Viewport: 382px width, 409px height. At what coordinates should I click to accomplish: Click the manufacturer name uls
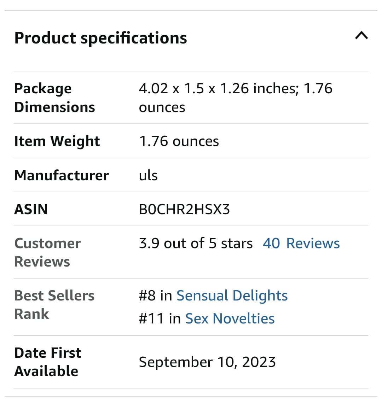[148, 175]
